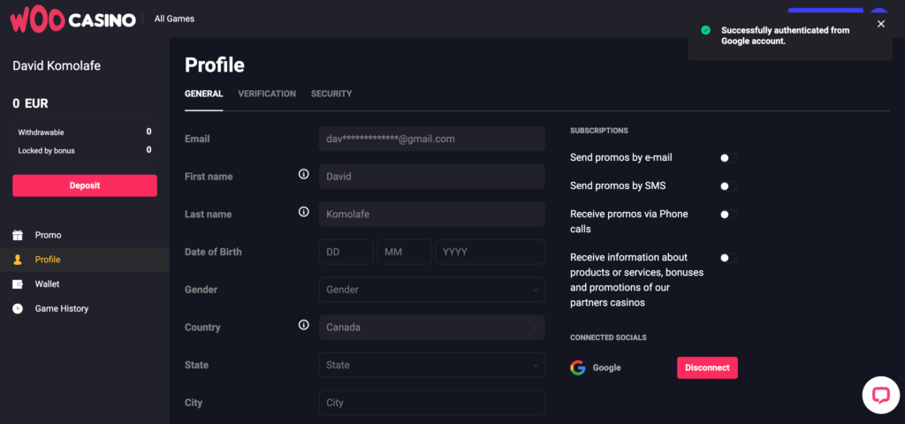Click the Woo Casino logo
This screenshot has height=424, width=905.
pyautogui.click(x=72, y=19)
